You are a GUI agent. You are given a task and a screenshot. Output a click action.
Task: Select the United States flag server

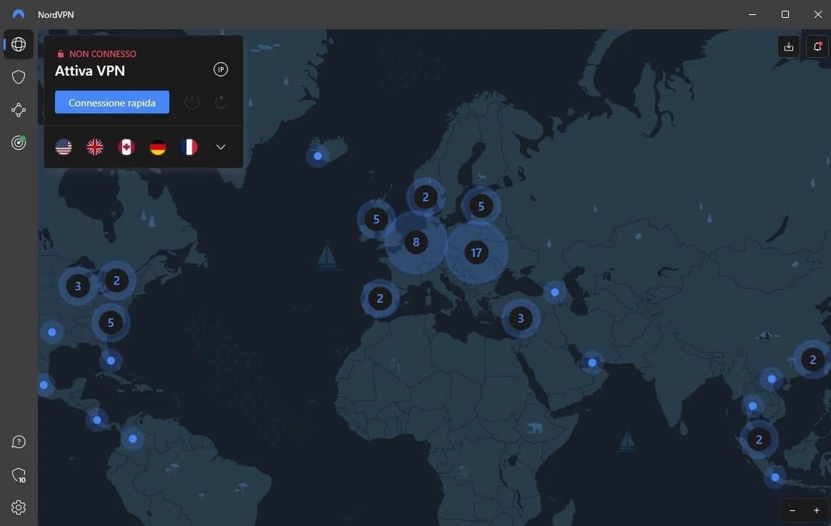coord(64,146)
